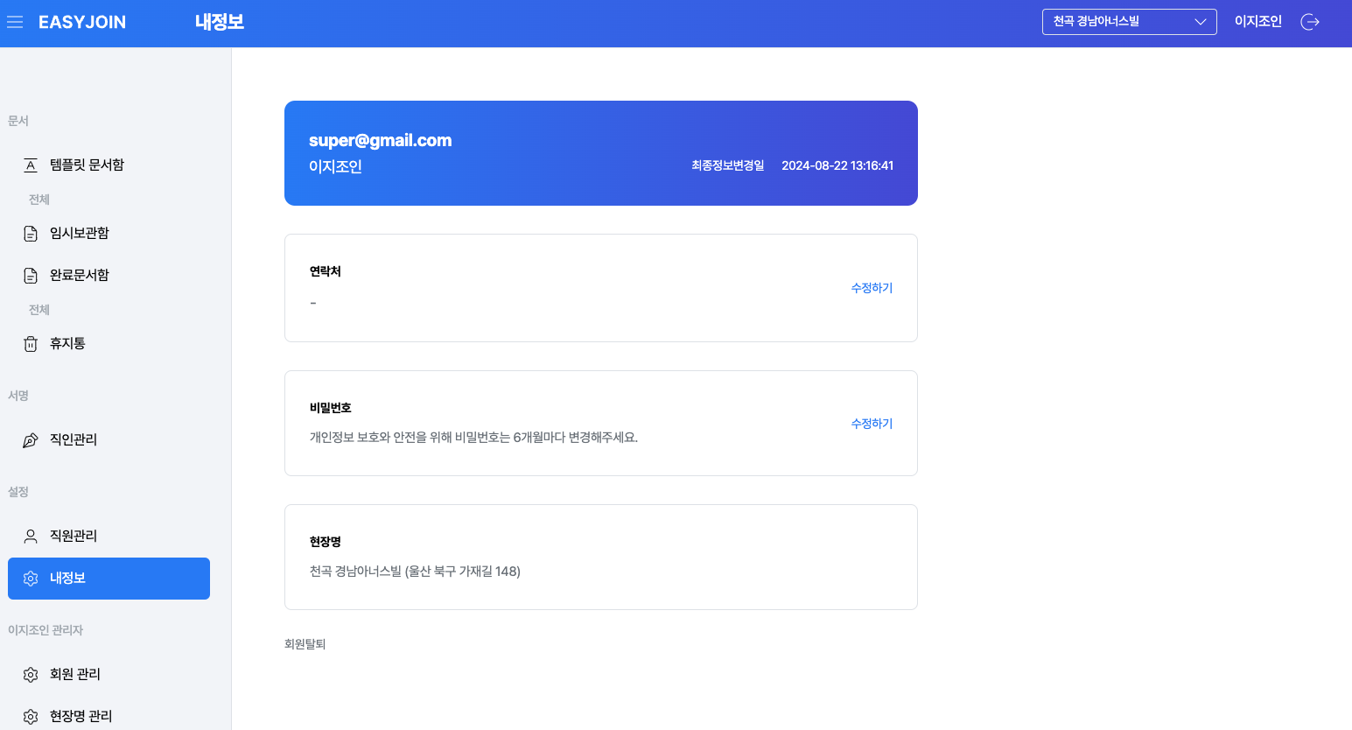This screenshot has height=730, width=1352.
Task: Open the hamburger menu icon
Action: click(15, 22)
